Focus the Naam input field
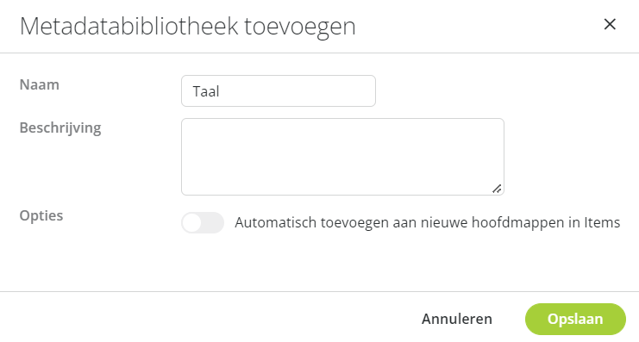This screenshot has height=342, width=639. [279, 90]
